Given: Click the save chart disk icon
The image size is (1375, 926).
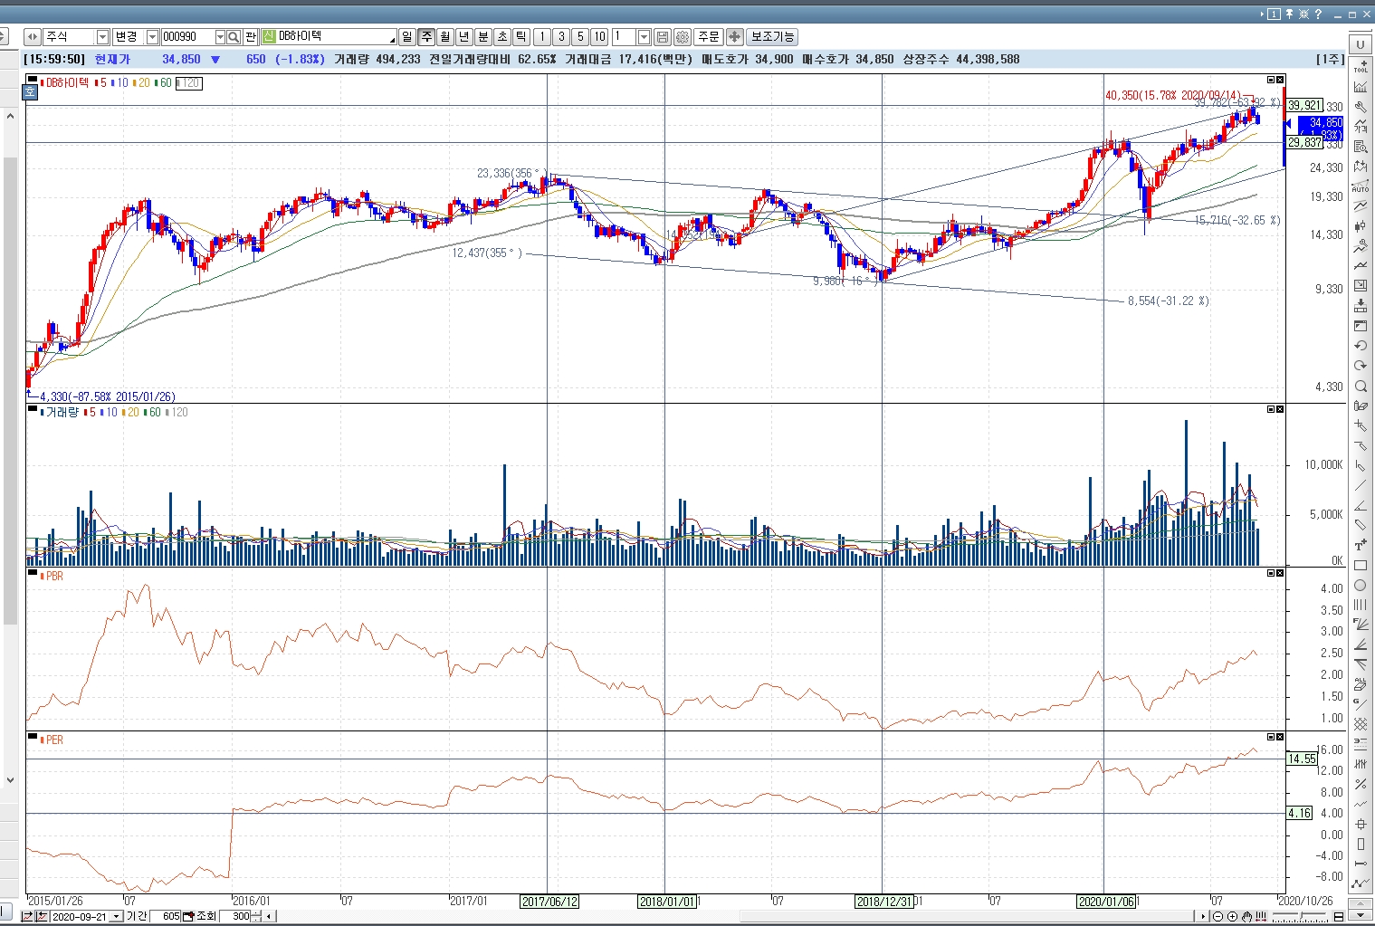Looking at the screenshot, I should pyautogui.click(x=663, y=37).
